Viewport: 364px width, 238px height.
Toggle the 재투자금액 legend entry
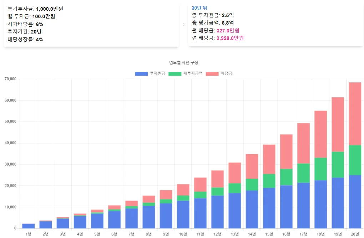pyautogui.click(x=192, y=73)
